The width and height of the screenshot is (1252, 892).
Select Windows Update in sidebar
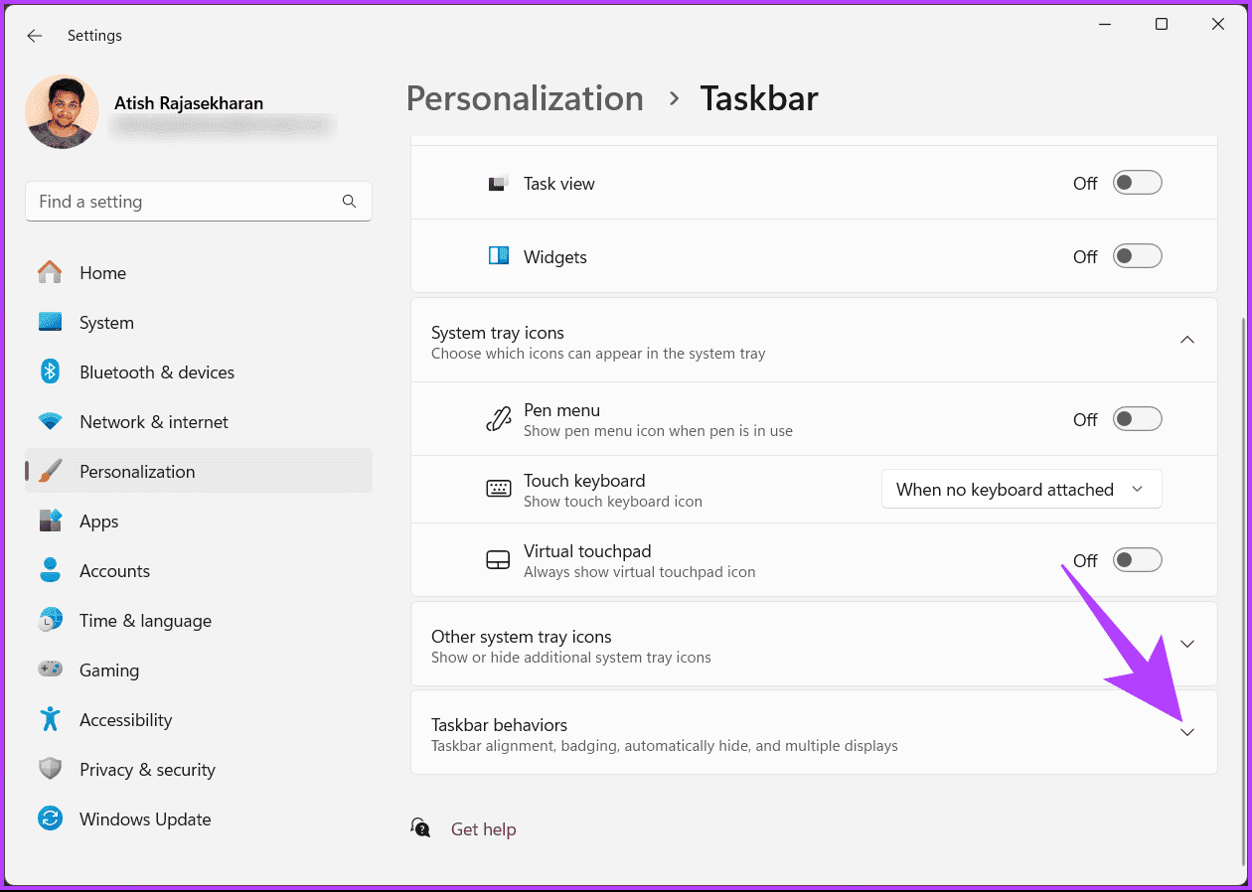click(x=199, y=818)
